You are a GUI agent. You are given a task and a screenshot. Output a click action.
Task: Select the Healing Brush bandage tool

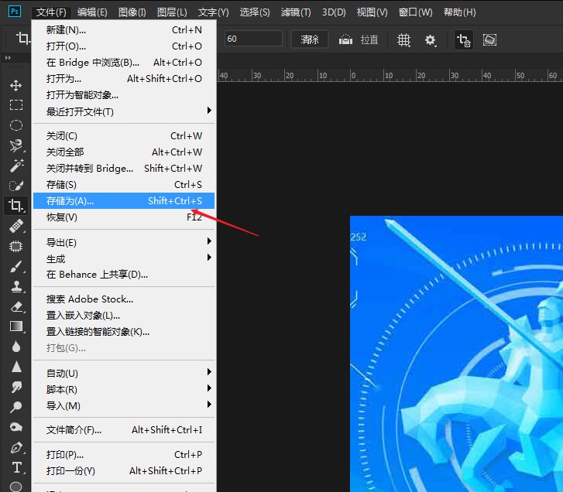click(x=15, y=226)
